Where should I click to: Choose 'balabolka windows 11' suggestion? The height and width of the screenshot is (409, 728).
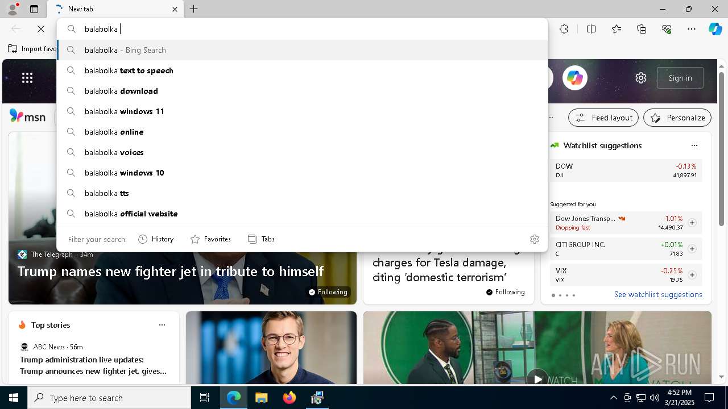[x=302, y=111]
